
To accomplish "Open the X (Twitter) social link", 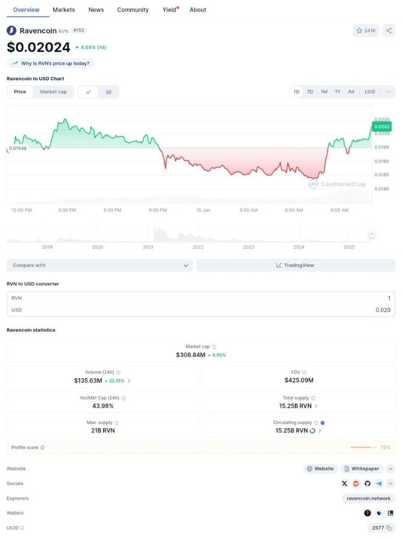I will tap(344, 483).
